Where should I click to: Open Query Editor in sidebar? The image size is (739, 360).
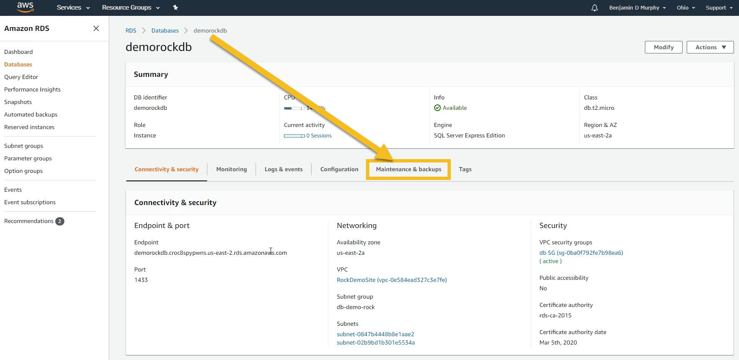pyautogui.click(x=21, y=77)
